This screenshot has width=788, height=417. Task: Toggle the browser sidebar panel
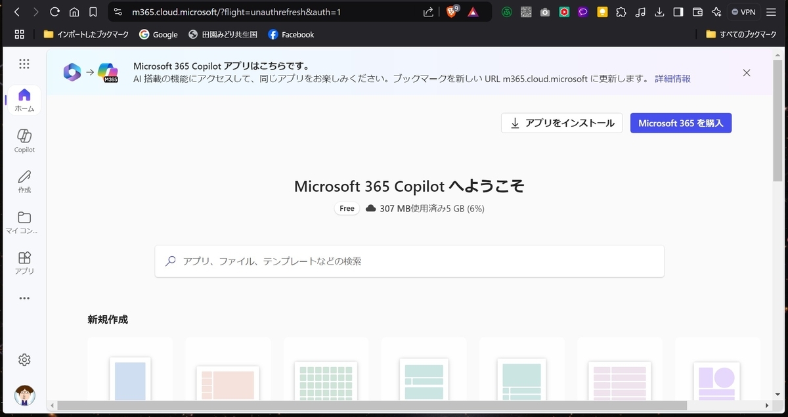coord(679,12)
